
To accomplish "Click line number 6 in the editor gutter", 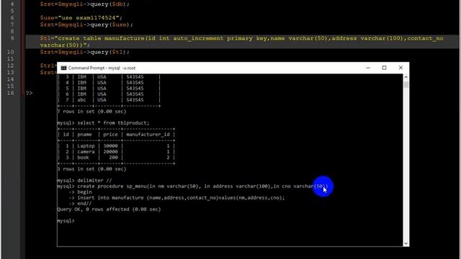I will click(x=12, y=17).
